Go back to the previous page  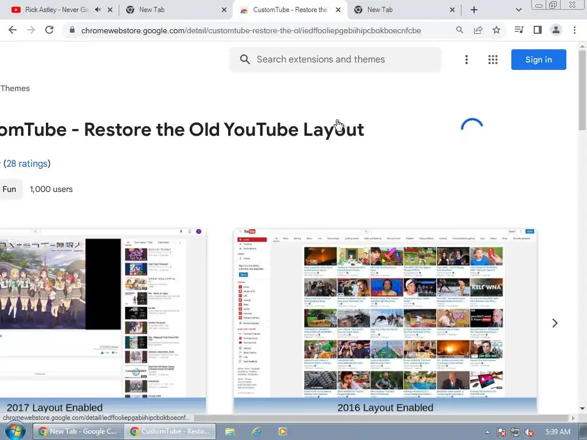click(x=13, y=30)
